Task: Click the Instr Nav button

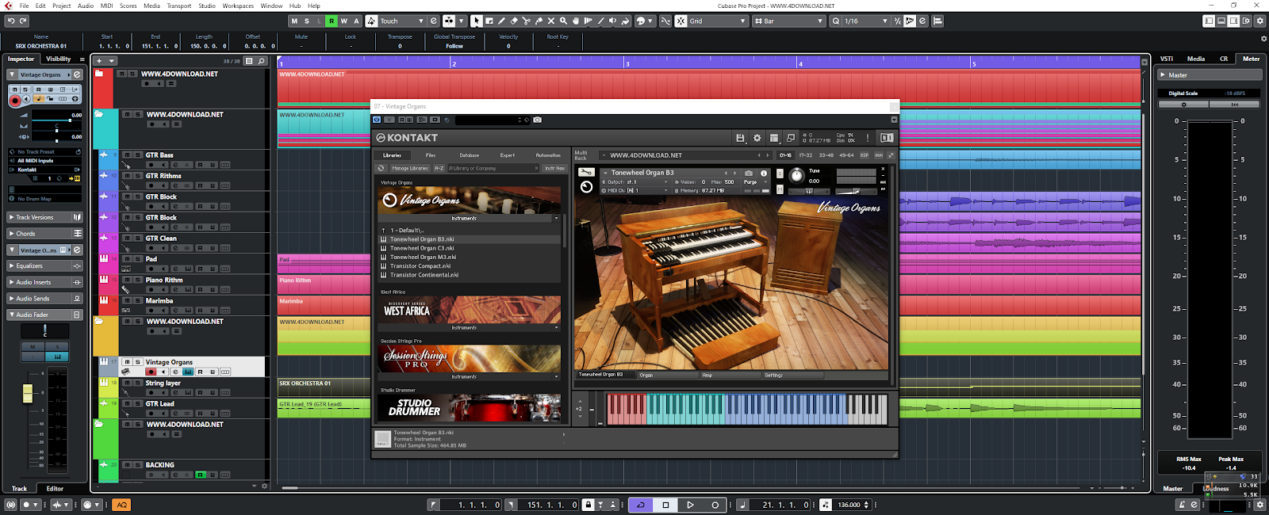Action: tap(555, 168)
